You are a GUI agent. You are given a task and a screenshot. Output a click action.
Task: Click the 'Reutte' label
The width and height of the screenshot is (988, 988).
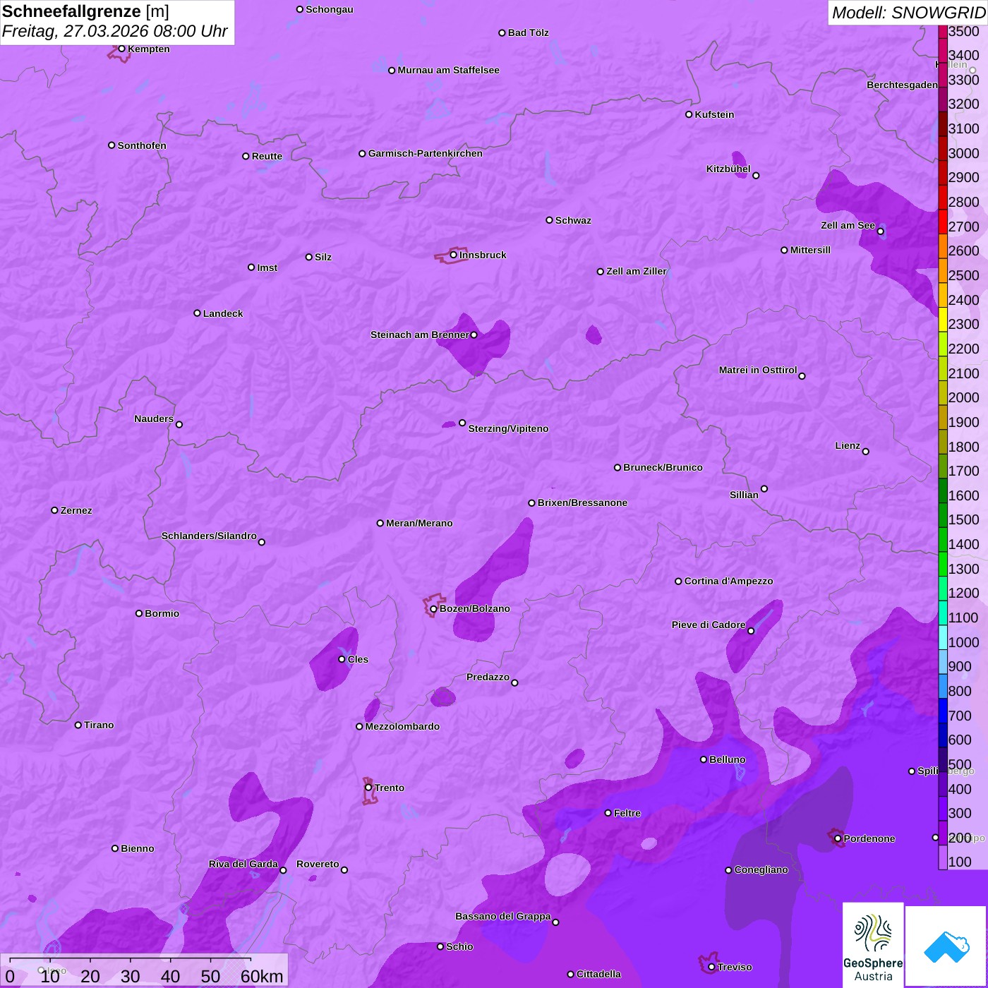tap(267, 156)
